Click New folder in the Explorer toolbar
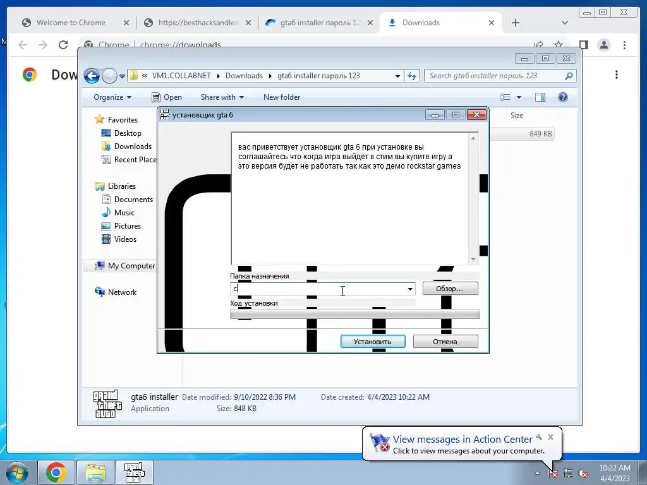This screenshot has width=647, height=485. pyautogui.click(x=282, y=97)
